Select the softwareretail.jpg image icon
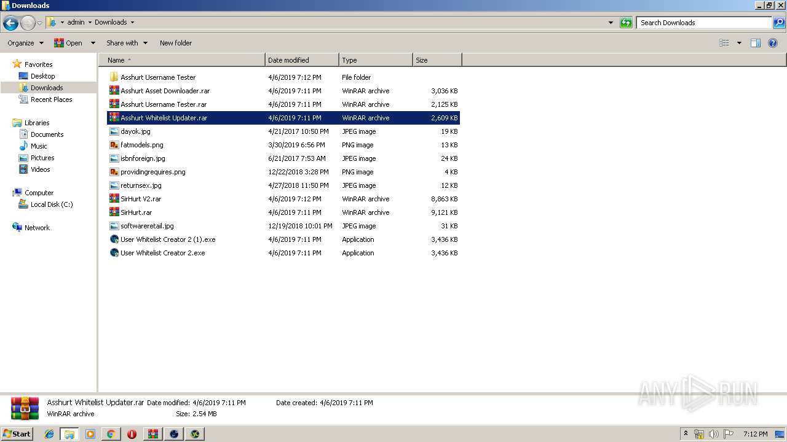 [x=114, y=226]
